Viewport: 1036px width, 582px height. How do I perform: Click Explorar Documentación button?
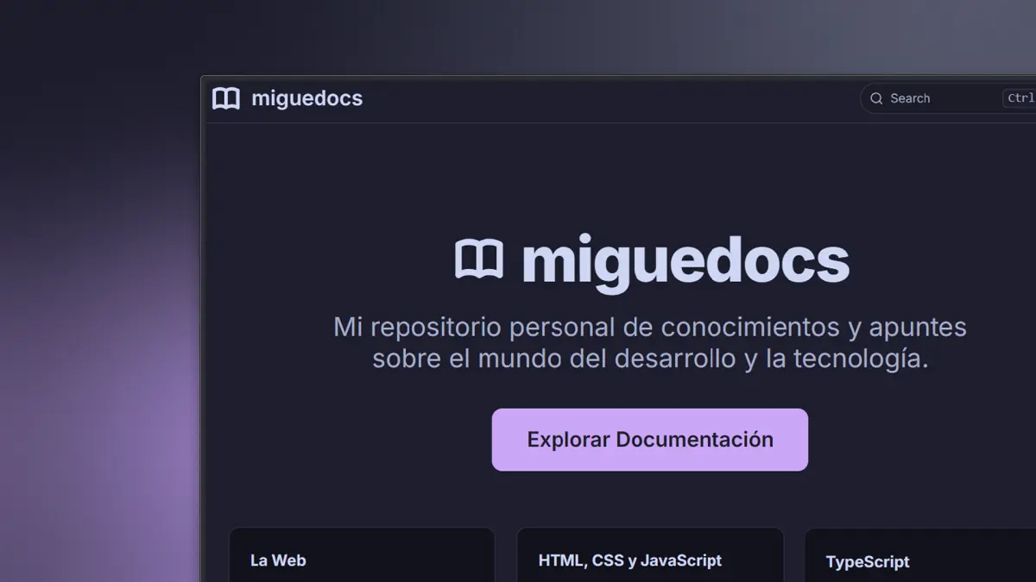tap(650, 440)
